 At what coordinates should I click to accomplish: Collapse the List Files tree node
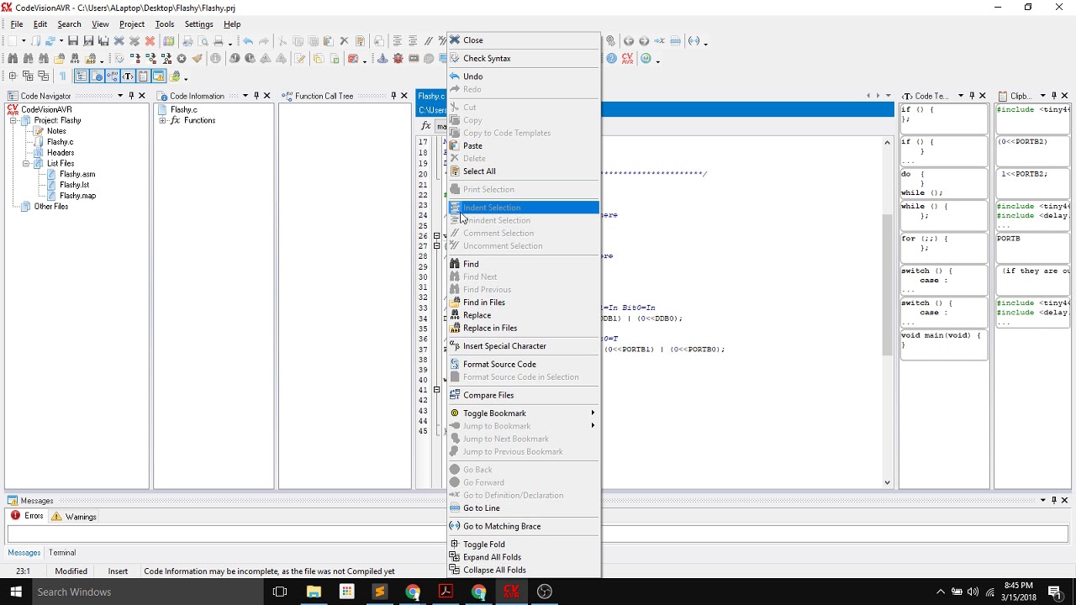click(26, 164)
